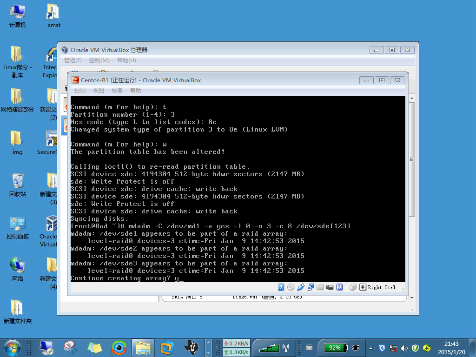
Task: Click the host key down-arrow indicator
Action: point(363,287)
